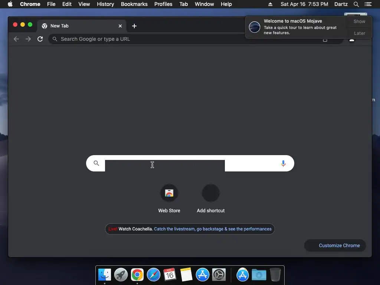Open App Store from the Dock
Screen dimensions: 380x285
(202, 275)
